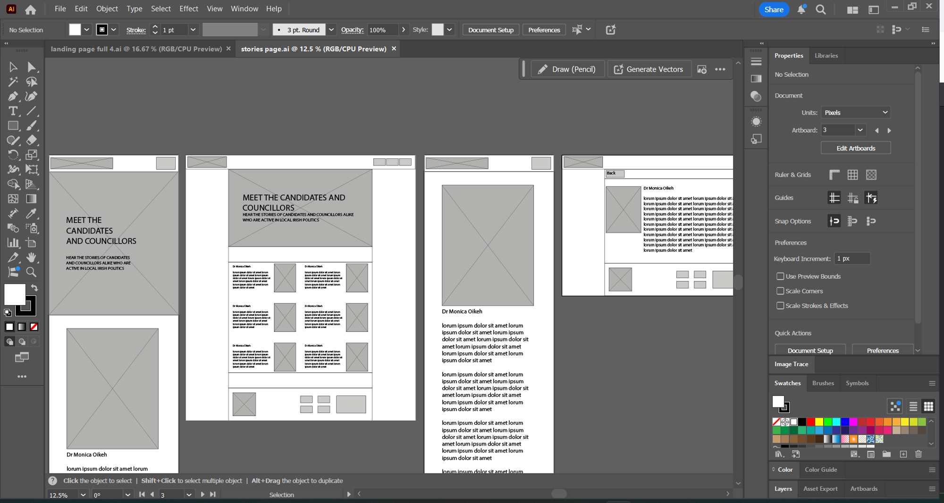Open the Units dropdown showing Pixels
This screenshot has width=944, height=503.
coord(855,113)
